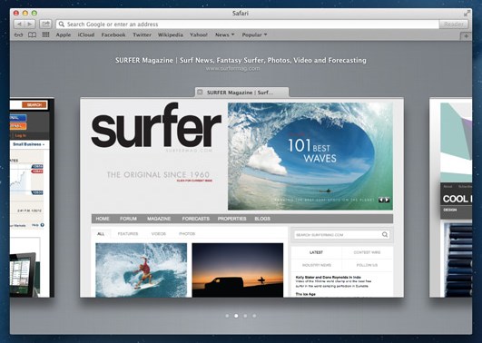
Task: Open the Facebook bookmark
Action: point(113,34)
